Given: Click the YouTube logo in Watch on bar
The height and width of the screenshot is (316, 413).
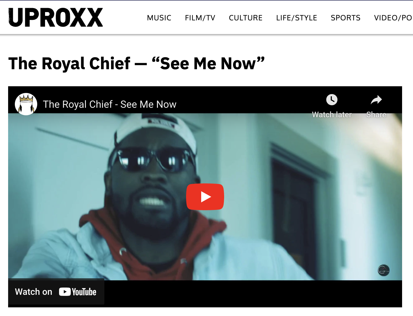Looking at the screenshot, I should point(78,292).
